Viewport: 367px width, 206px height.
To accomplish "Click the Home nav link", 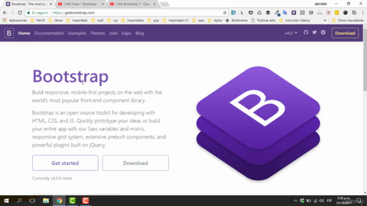I will click(24, 33).
